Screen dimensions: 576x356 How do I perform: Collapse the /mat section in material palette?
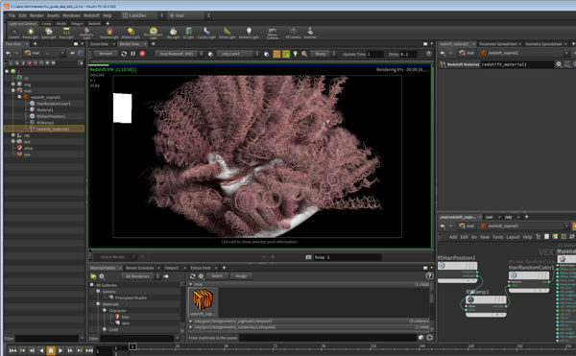pyautogui.click(x=191, y=284)
